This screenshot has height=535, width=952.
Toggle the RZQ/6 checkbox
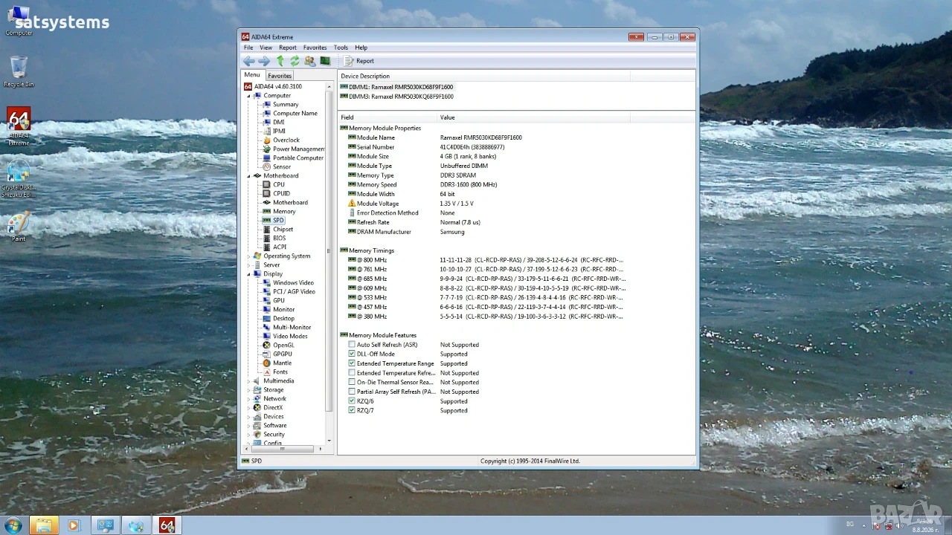[x=352, y=401]
